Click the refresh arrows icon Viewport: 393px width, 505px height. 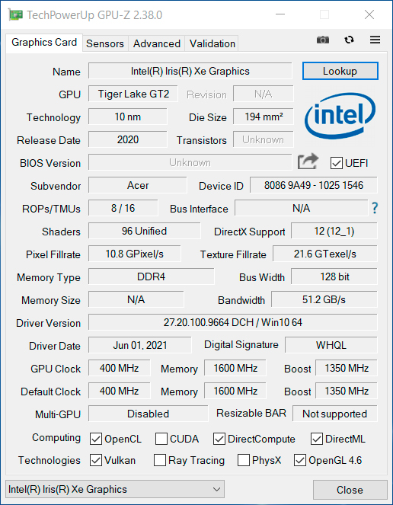pos(349,40)
